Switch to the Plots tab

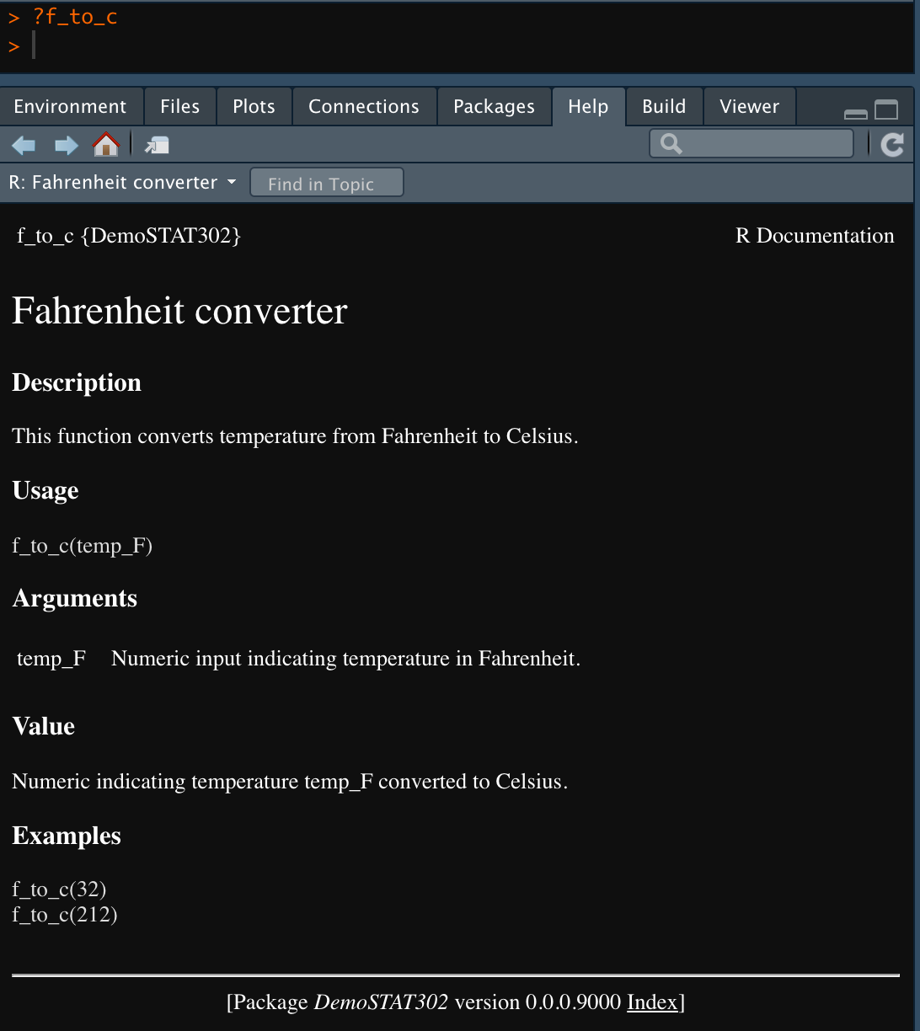[x=254, y=107]
